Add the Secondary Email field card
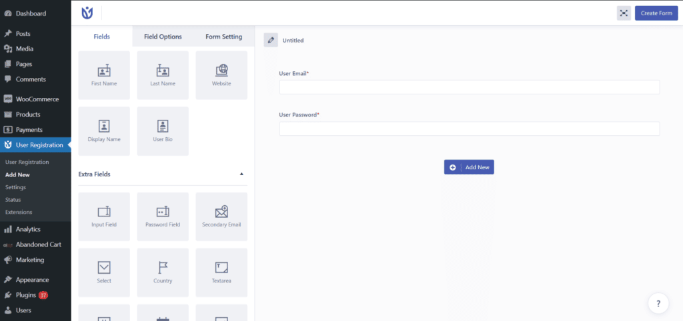 click(x=221, y=216)
